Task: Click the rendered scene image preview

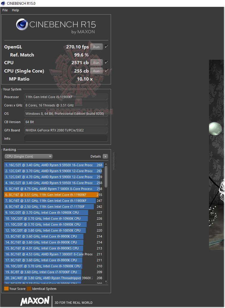Action: click(x=217, y=155)
